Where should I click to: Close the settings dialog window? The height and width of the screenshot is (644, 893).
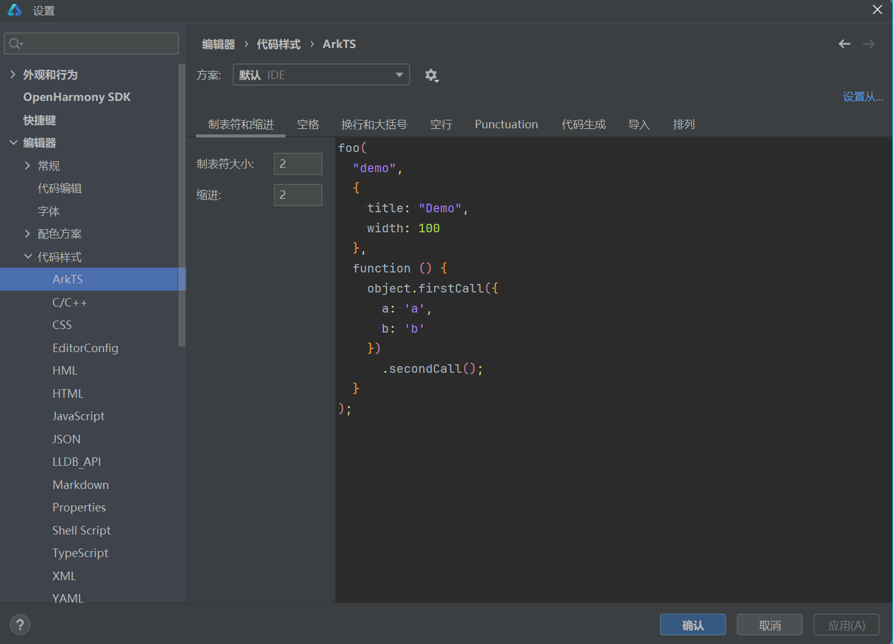[877, 10]
